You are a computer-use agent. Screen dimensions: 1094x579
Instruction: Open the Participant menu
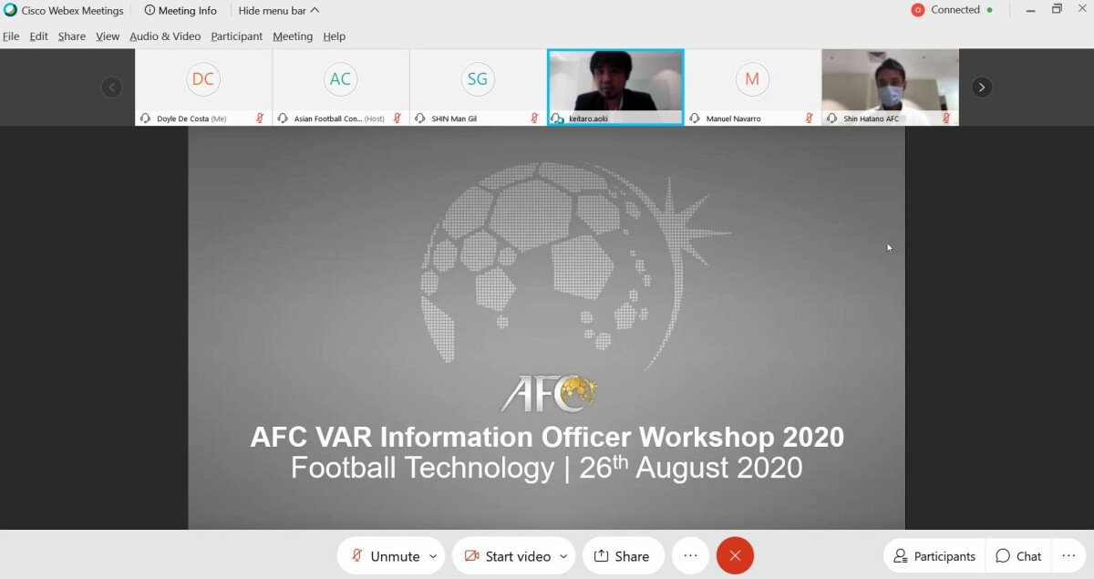pos(236,36)
